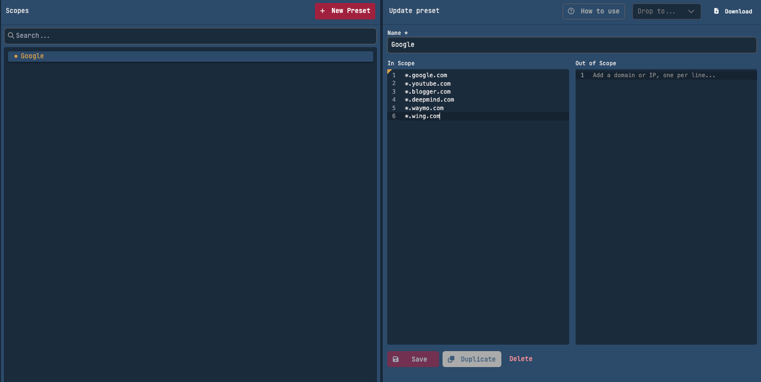Open the How to use guide

pos(594,11)
